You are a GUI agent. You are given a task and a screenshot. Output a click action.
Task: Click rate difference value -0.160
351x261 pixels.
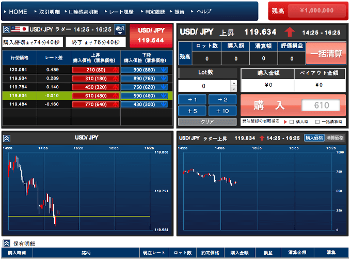(52, 104)
